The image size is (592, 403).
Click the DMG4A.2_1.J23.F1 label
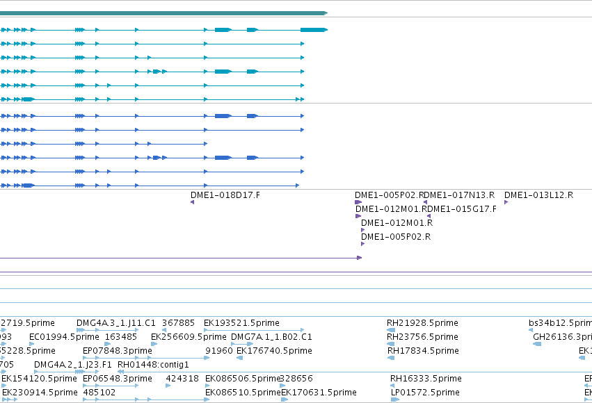tap(73, 365)
